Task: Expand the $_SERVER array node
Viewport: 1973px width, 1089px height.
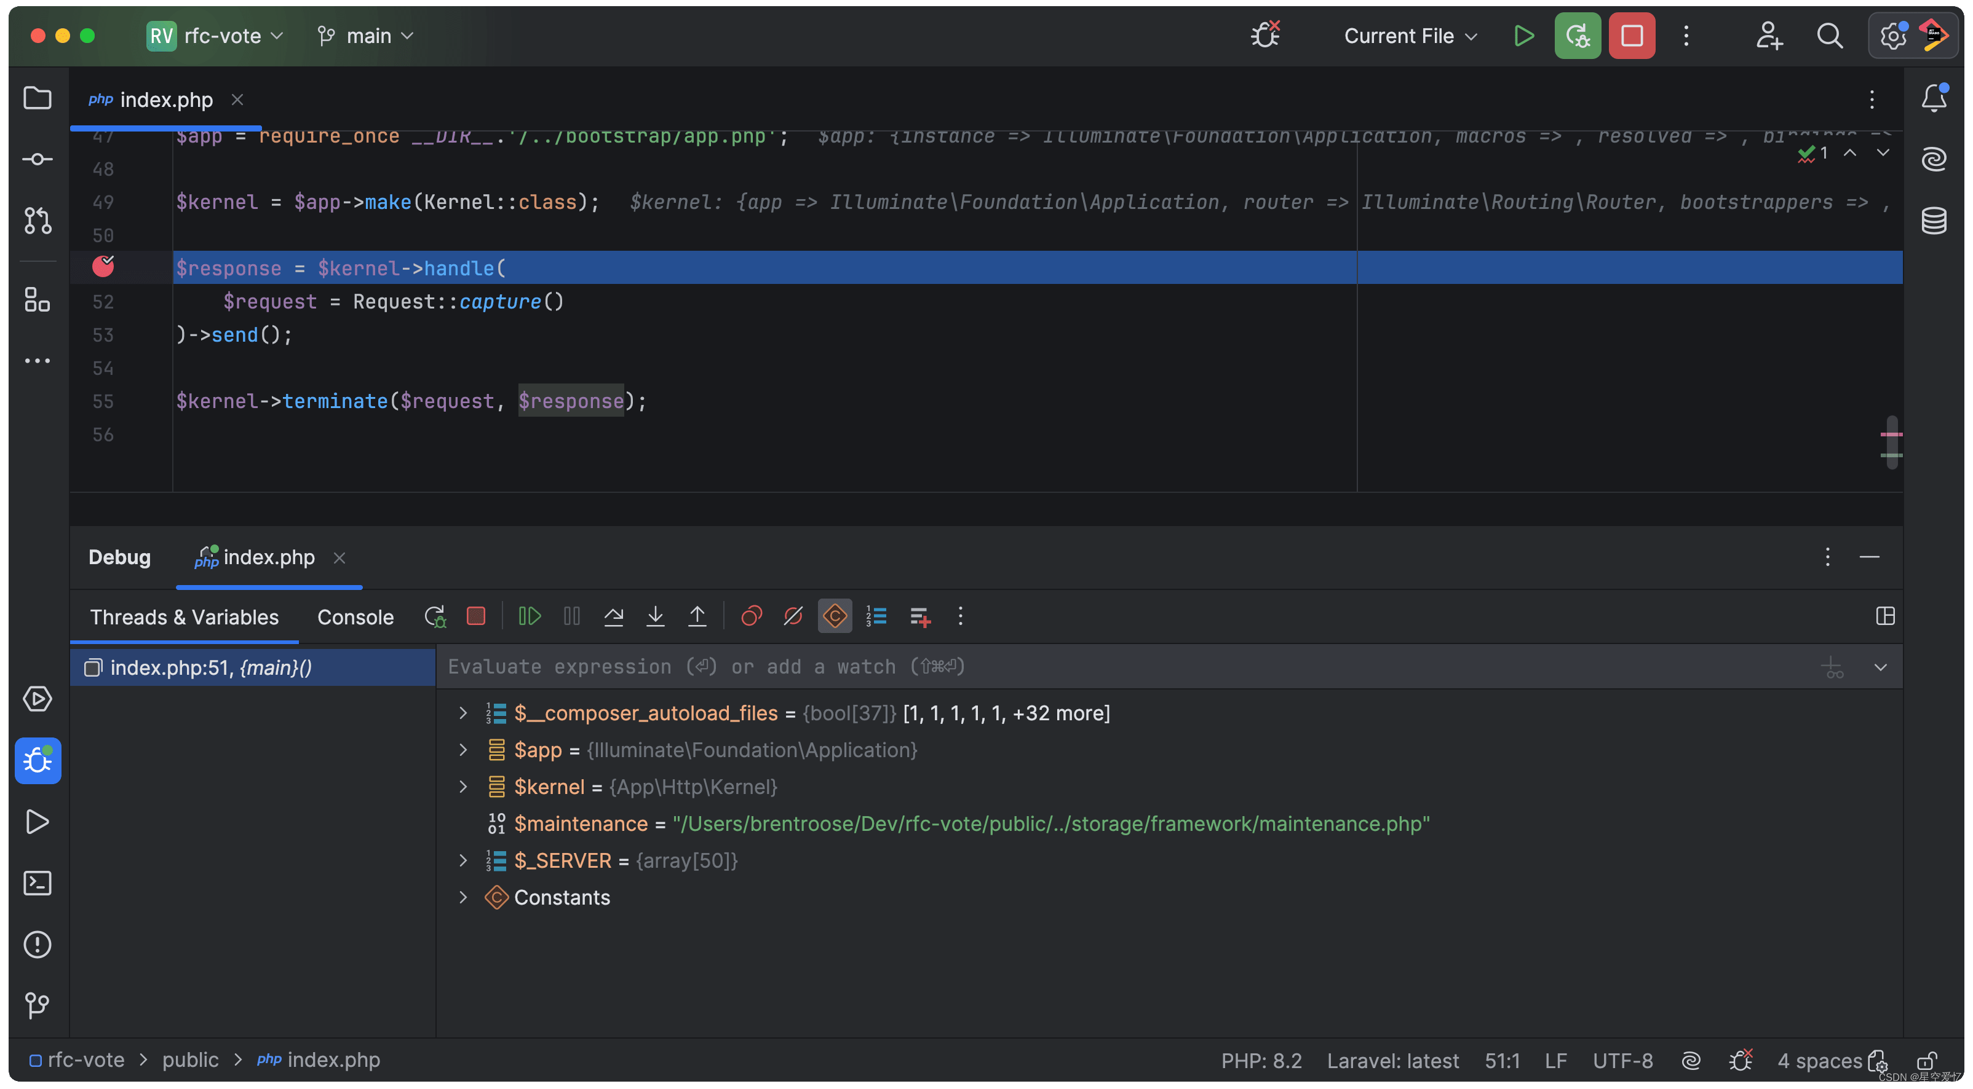Action: [462, 860]
